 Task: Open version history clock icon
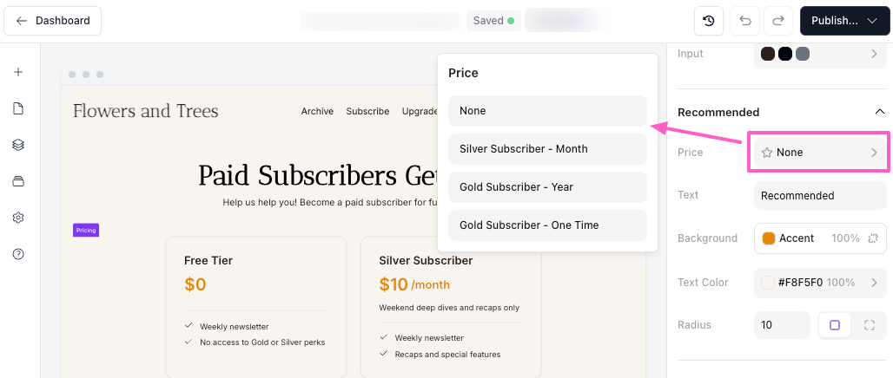click(x=709, y=21)
